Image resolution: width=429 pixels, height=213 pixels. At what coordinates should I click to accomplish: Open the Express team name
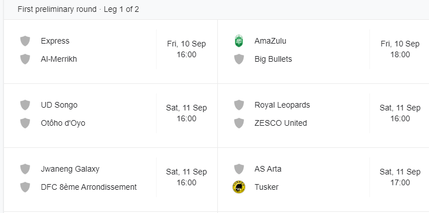(55, 41)
